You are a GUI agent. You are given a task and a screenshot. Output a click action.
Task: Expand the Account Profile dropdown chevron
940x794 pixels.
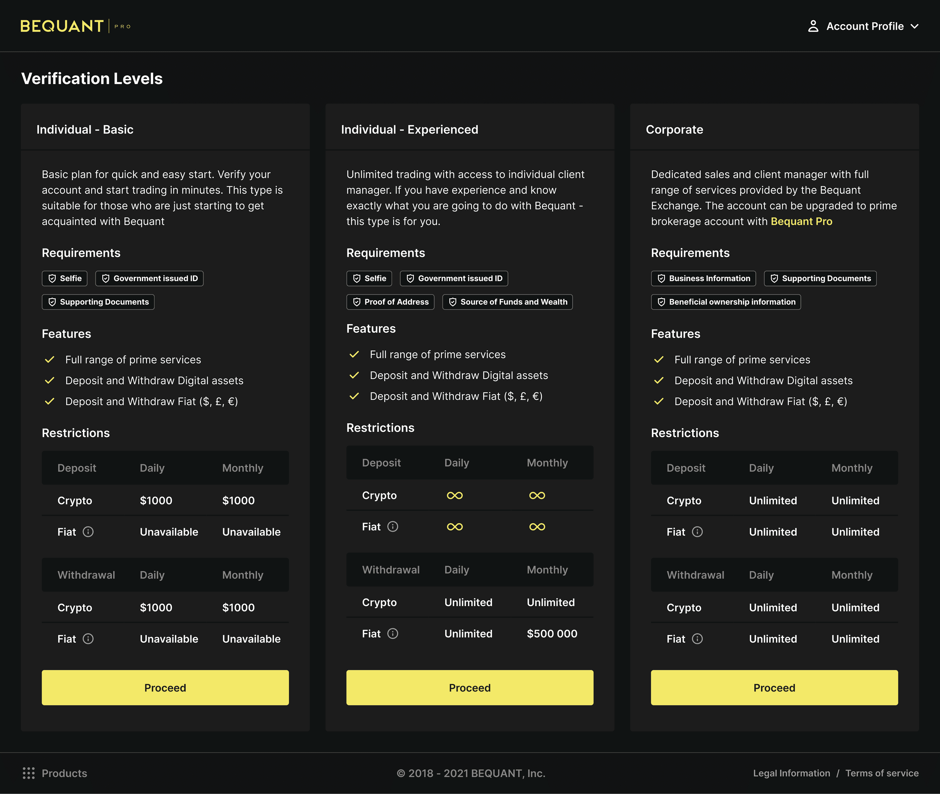(914, 26)
